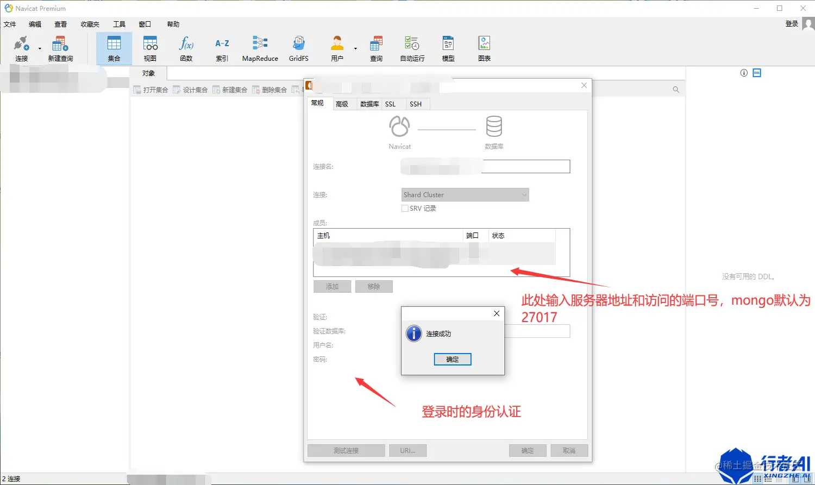
Task: Click 确定 in the 连接成功 message box
Action: (453, 359)
